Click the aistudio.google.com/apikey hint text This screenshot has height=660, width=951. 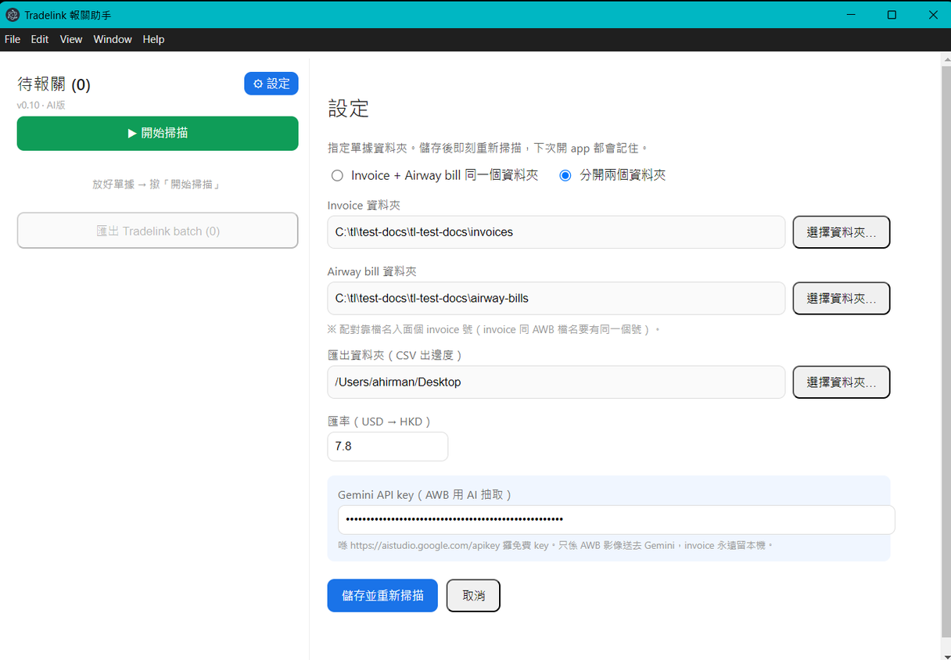(555, 545)
